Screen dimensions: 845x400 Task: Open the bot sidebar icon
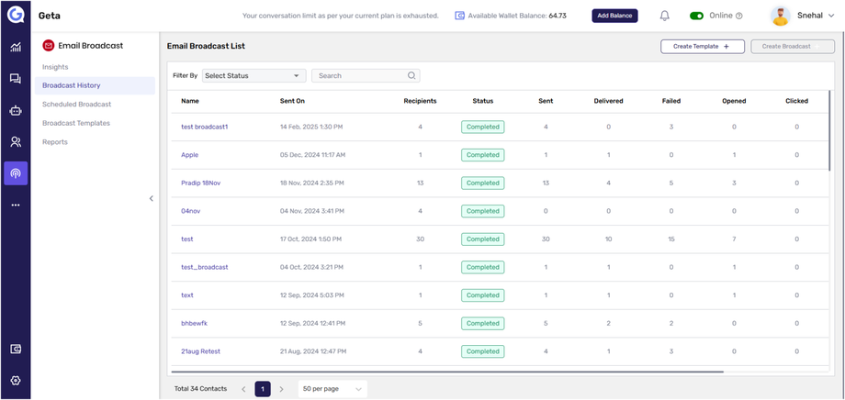point(16,111)
